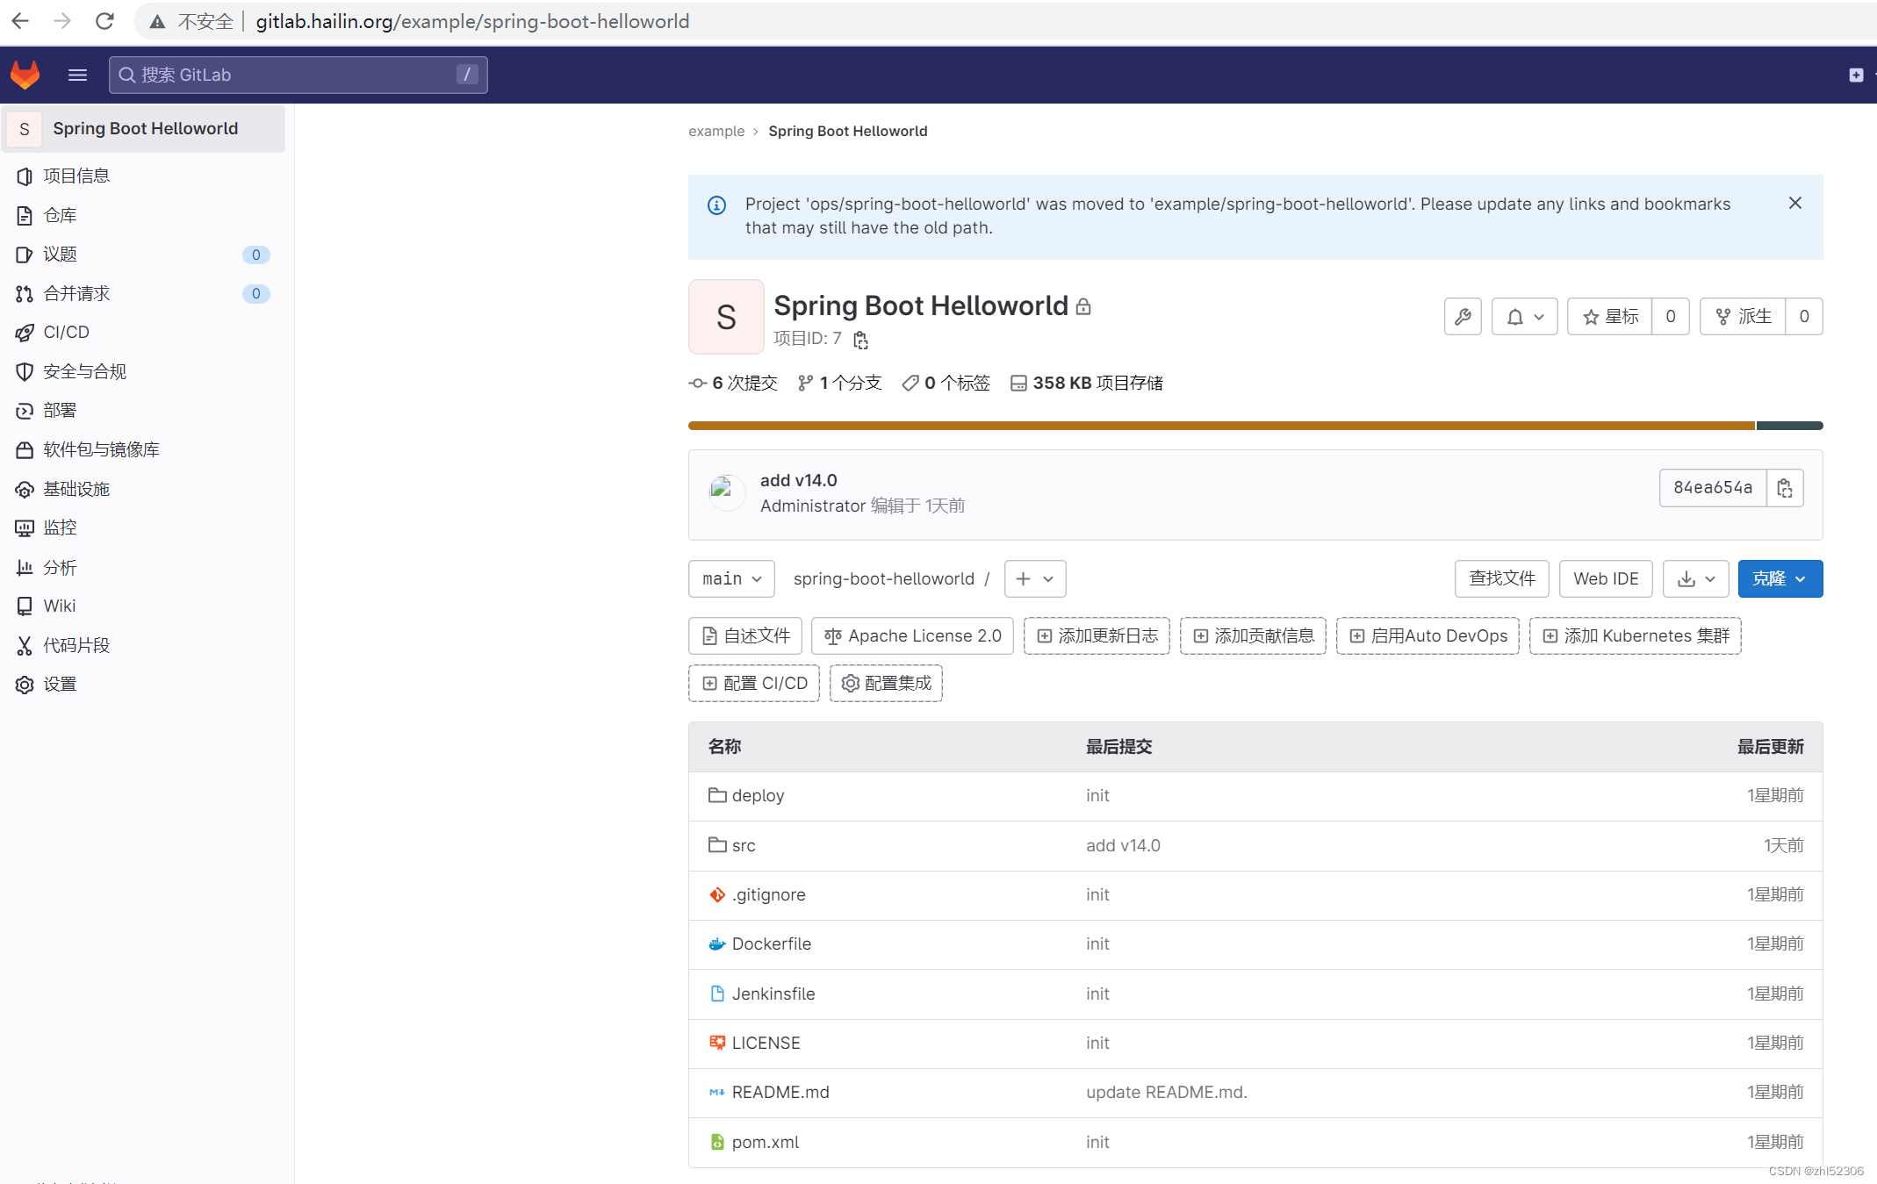Open CI/CD in the sidebar

[67, 332]
